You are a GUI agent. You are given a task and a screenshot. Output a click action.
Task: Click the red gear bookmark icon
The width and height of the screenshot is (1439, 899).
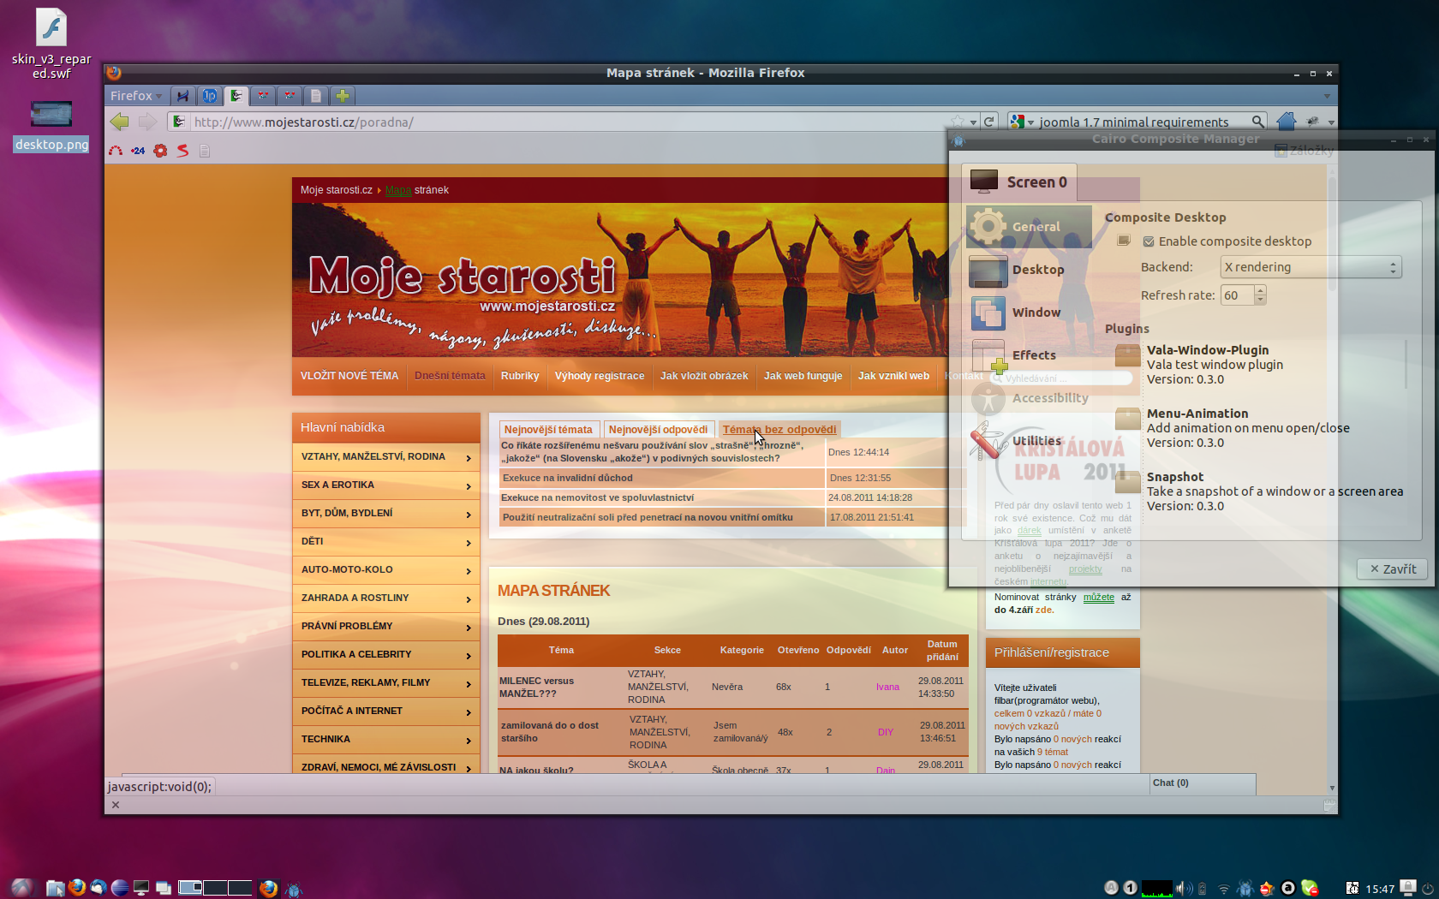point(160,151)
